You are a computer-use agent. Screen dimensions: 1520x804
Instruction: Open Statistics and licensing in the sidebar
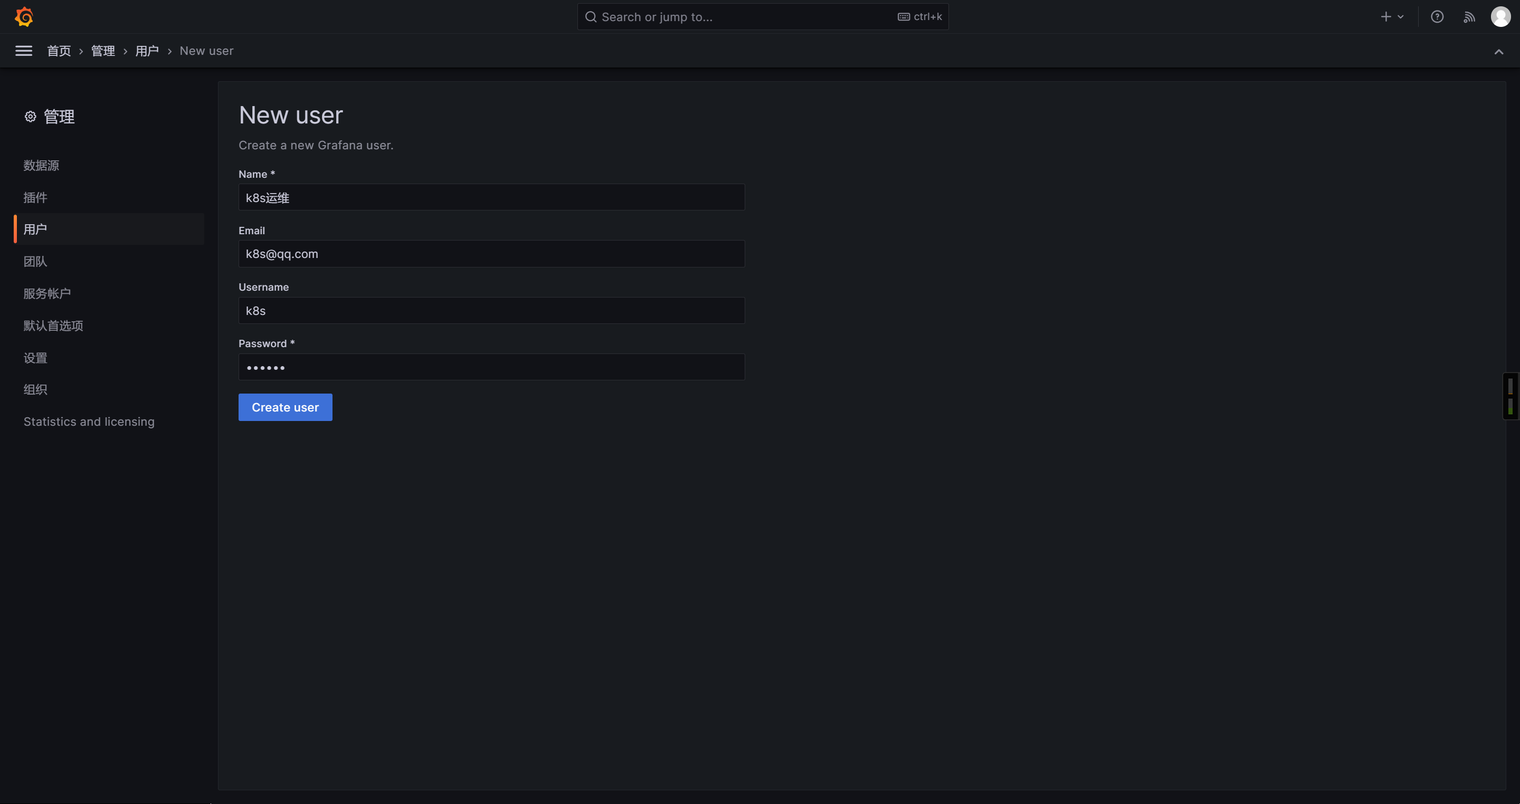point(89,422)
